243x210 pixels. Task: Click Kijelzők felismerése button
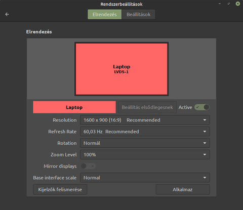pos(60,190)
